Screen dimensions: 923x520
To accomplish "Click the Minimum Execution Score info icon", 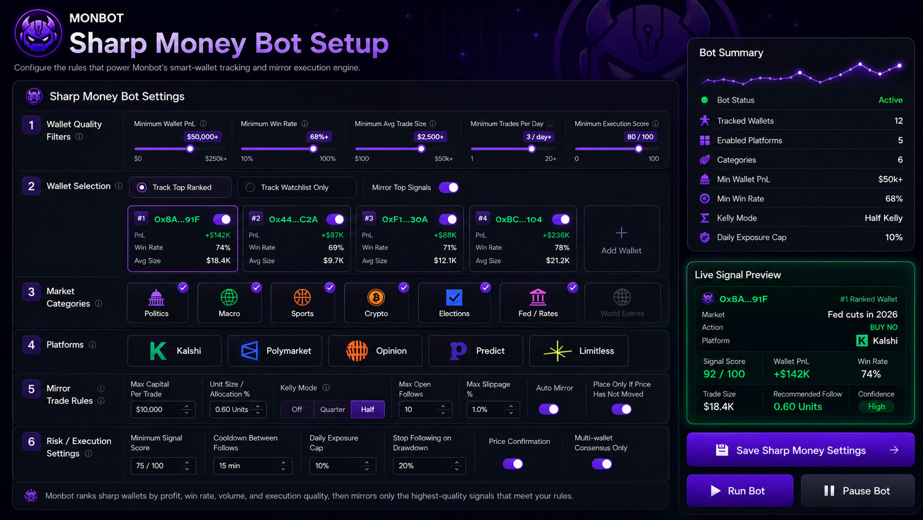I will tap(655, 124).
